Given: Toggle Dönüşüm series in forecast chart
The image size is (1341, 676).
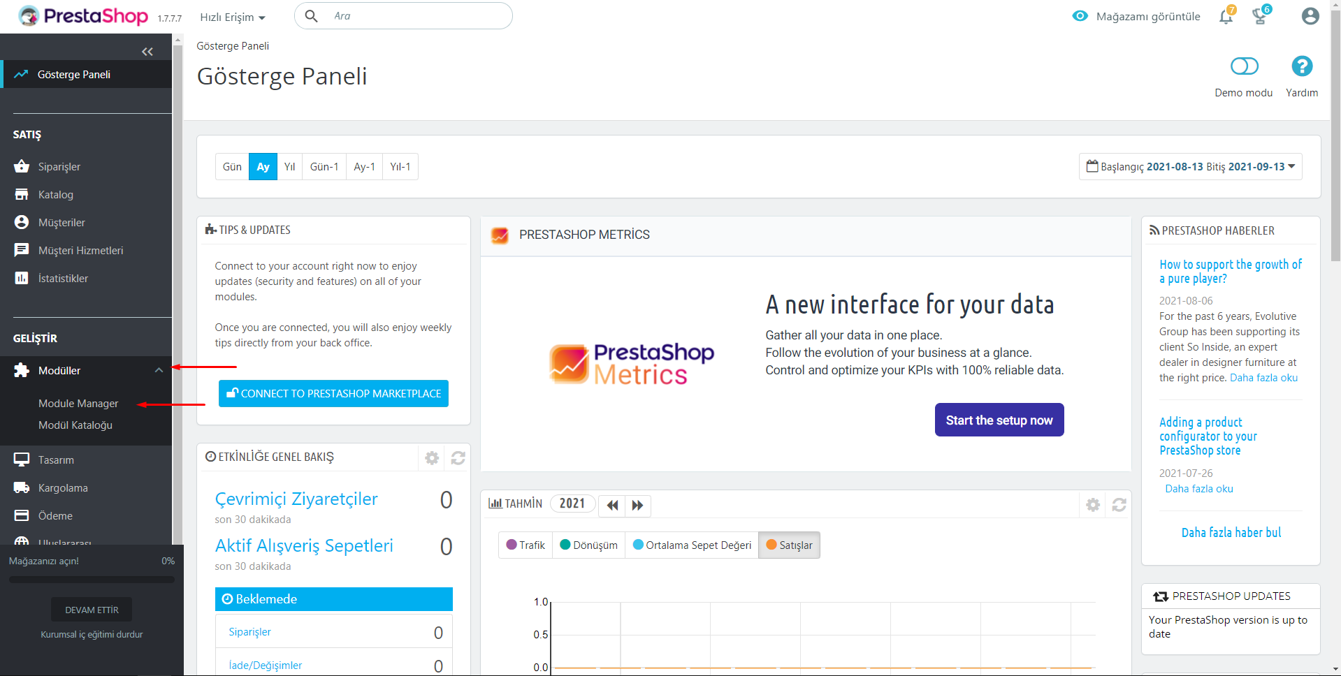Looking at the screenshot, I should tap(589, 545).
